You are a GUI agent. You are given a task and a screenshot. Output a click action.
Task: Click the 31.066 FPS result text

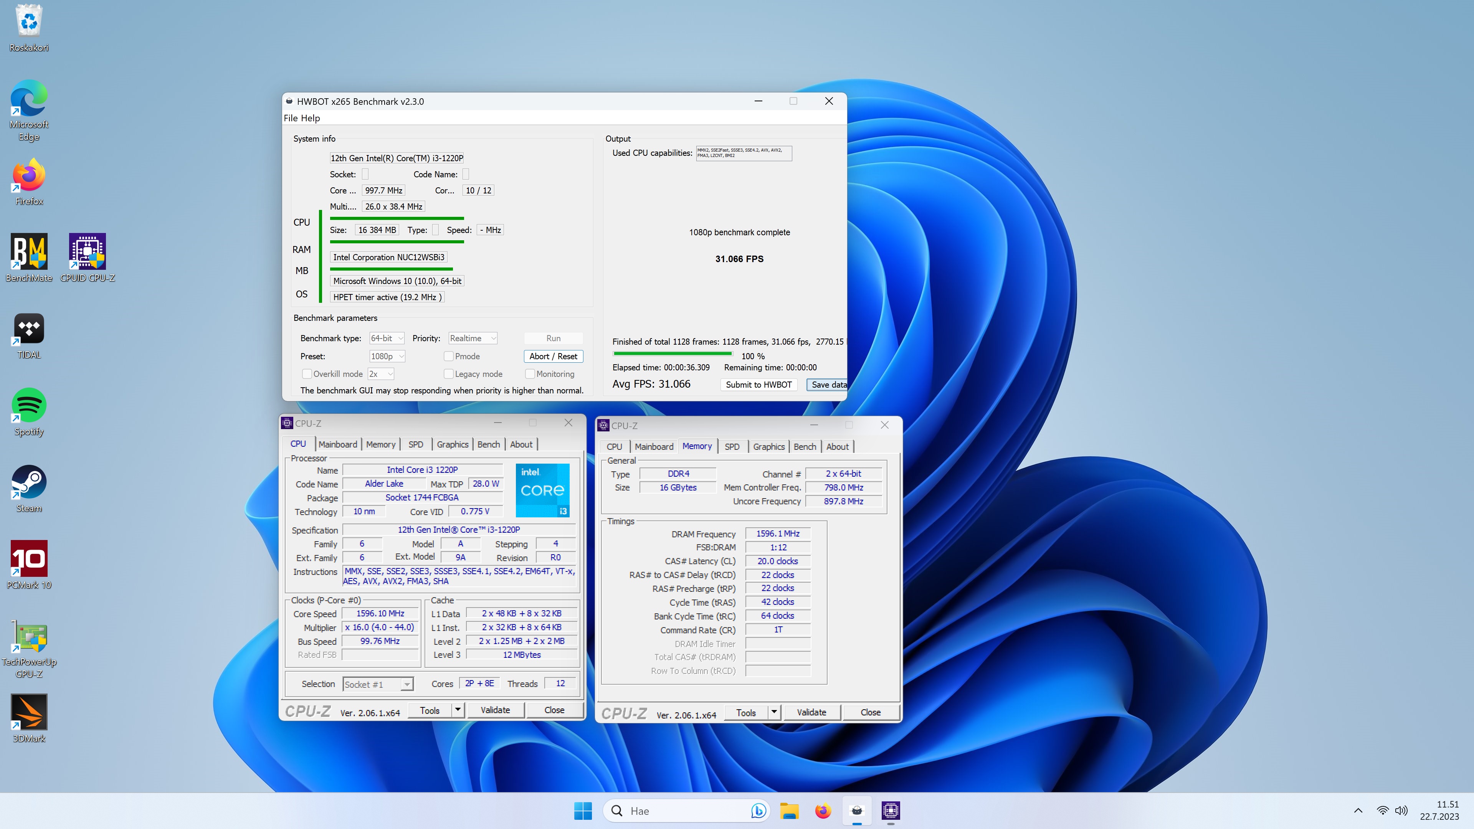pyautogui.click(x=739, y=259)
